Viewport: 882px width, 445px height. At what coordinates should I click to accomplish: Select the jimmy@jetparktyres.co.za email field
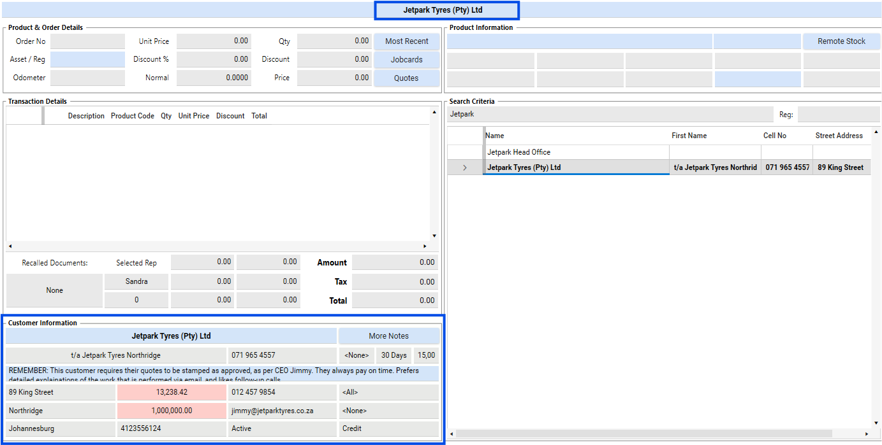click(283, 411)
